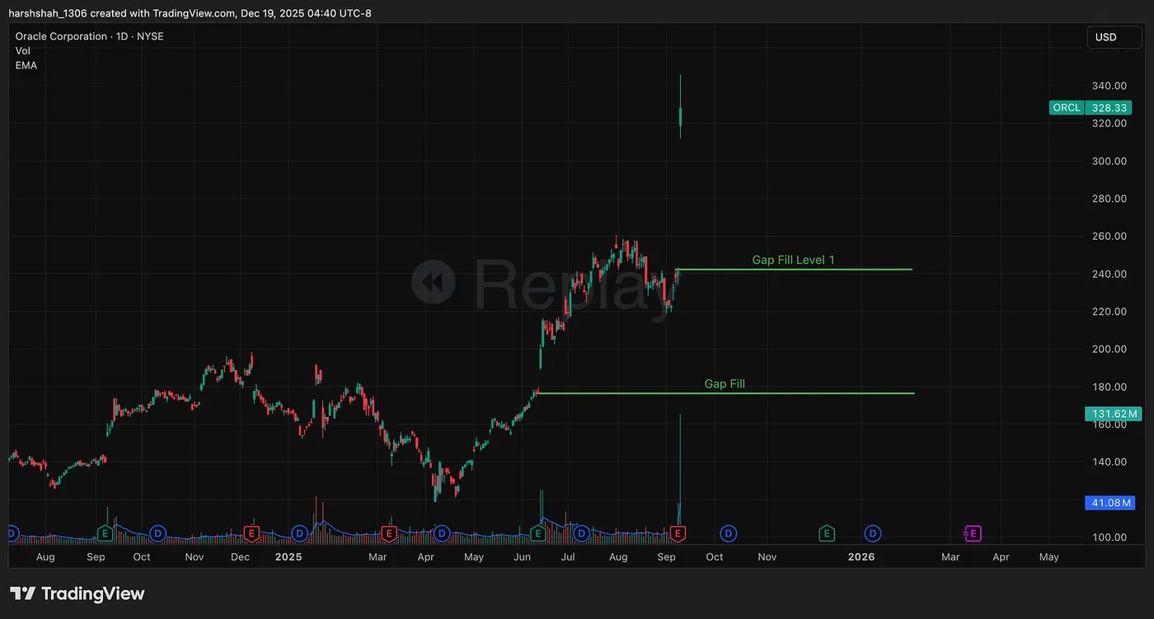Image resolution: width=1154 pixels, height=619 pixels.
Task: Click 300.00 on the price axis
Action: [x=1109, y=161]
